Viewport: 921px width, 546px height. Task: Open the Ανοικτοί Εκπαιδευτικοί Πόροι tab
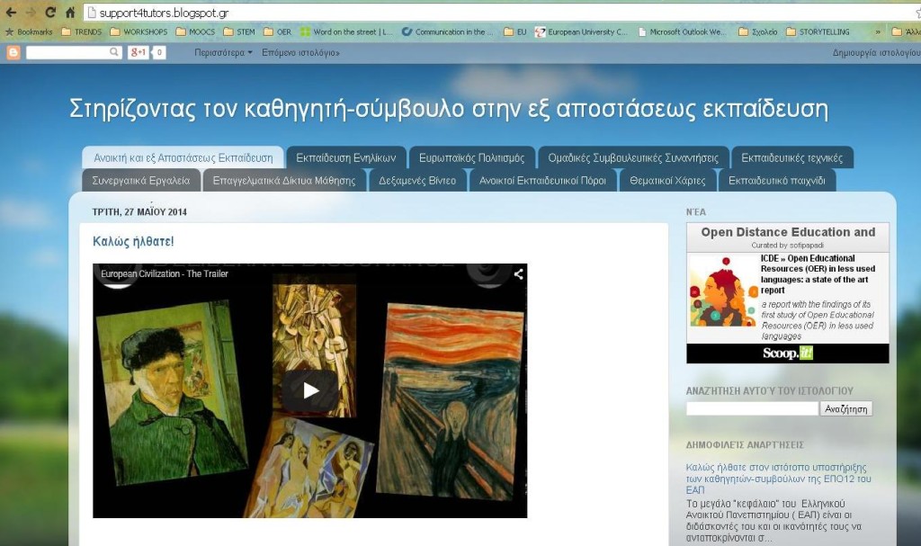542,181
